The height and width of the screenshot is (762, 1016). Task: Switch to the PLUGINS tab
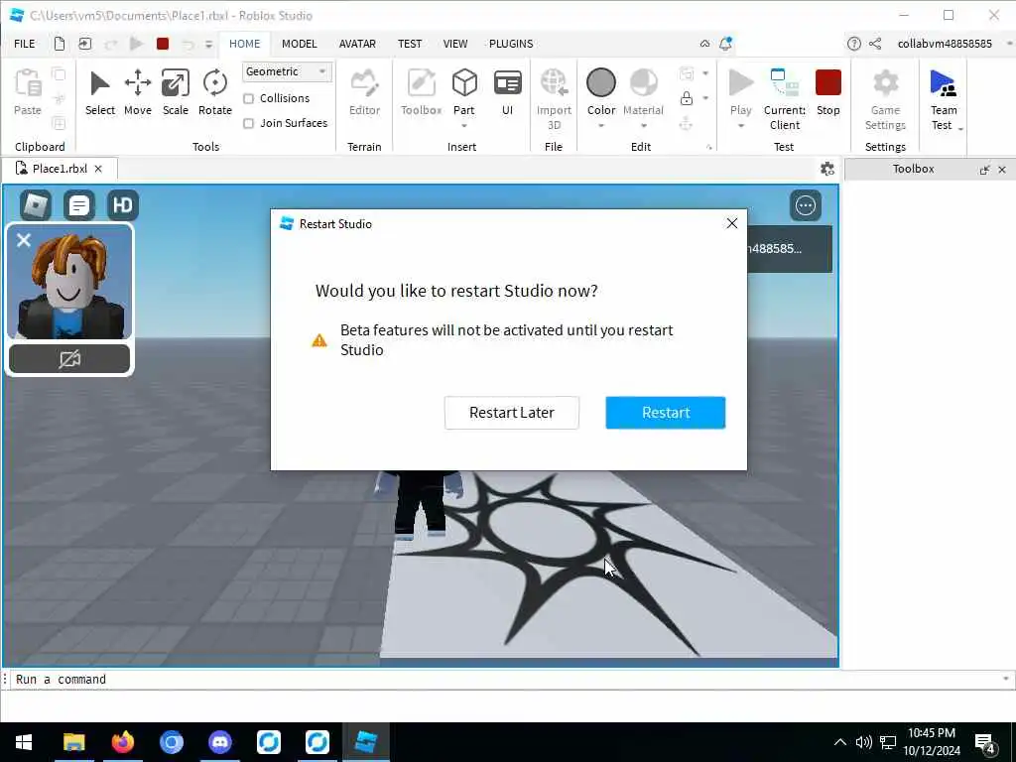point(511,44)
